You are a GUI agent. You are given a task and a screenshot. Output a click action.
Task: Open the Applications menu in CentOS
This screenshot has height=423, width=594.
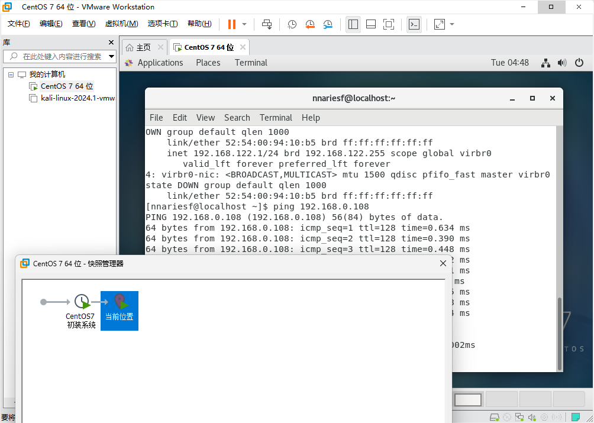point(160,63)
